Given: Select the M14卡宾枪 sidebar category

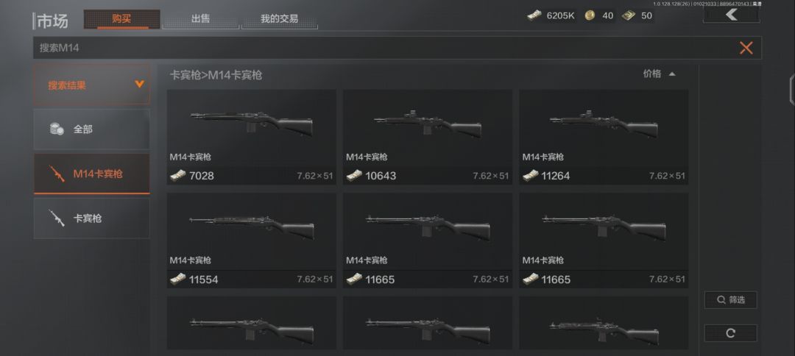Looking at the screenshot, I should tap(92, 174).
